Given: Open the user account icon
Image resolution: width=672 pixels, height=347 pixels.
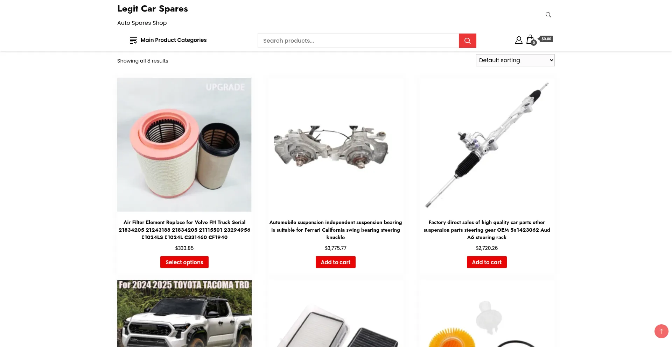Looking at the screenshot, I should point(519,40).
